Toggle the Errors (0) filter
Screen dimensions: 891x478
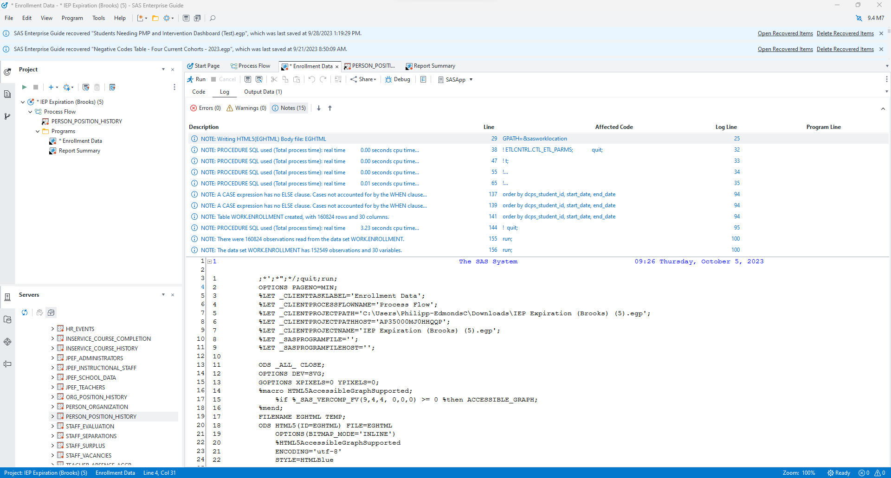coord(206,108)
